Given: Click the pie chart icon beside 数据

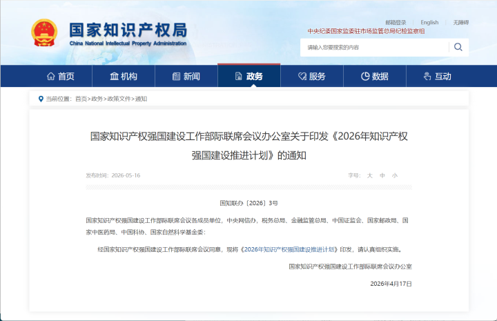Looking at the screenshot, I should pyautogui.click(x=365, y=77).
